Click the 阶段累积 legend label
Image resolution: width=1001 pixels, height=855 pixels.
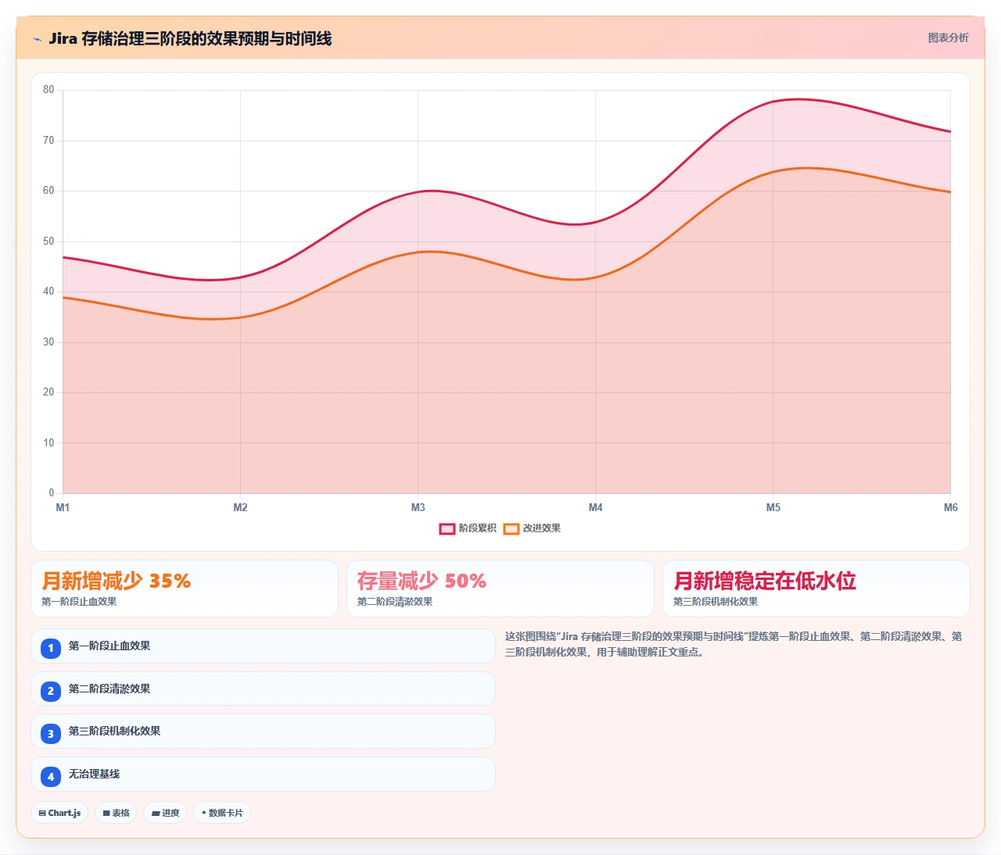point(477,528)
